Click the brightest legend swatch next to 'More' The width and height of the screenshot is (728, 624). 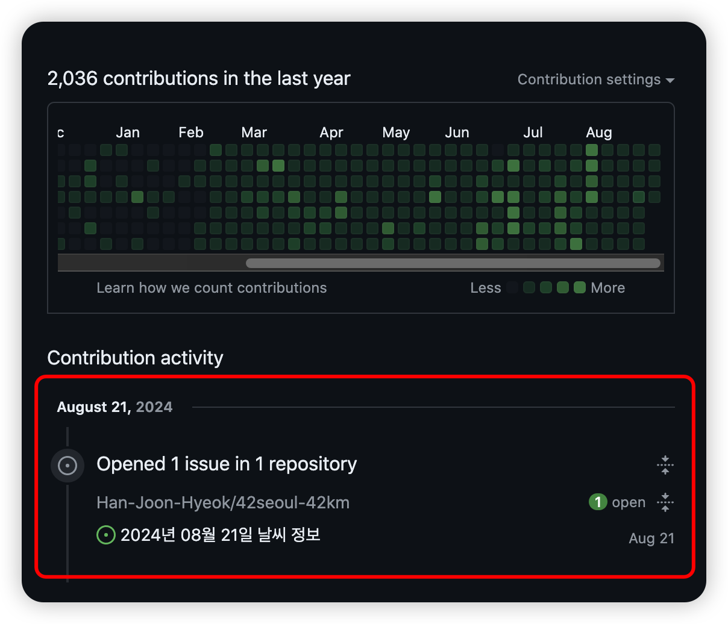[x=580, y=288]
